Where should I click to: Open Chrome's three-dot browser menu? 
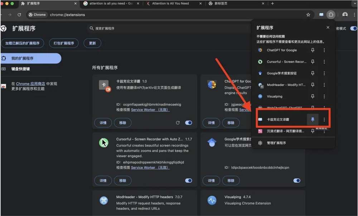[x=354, y=15]
